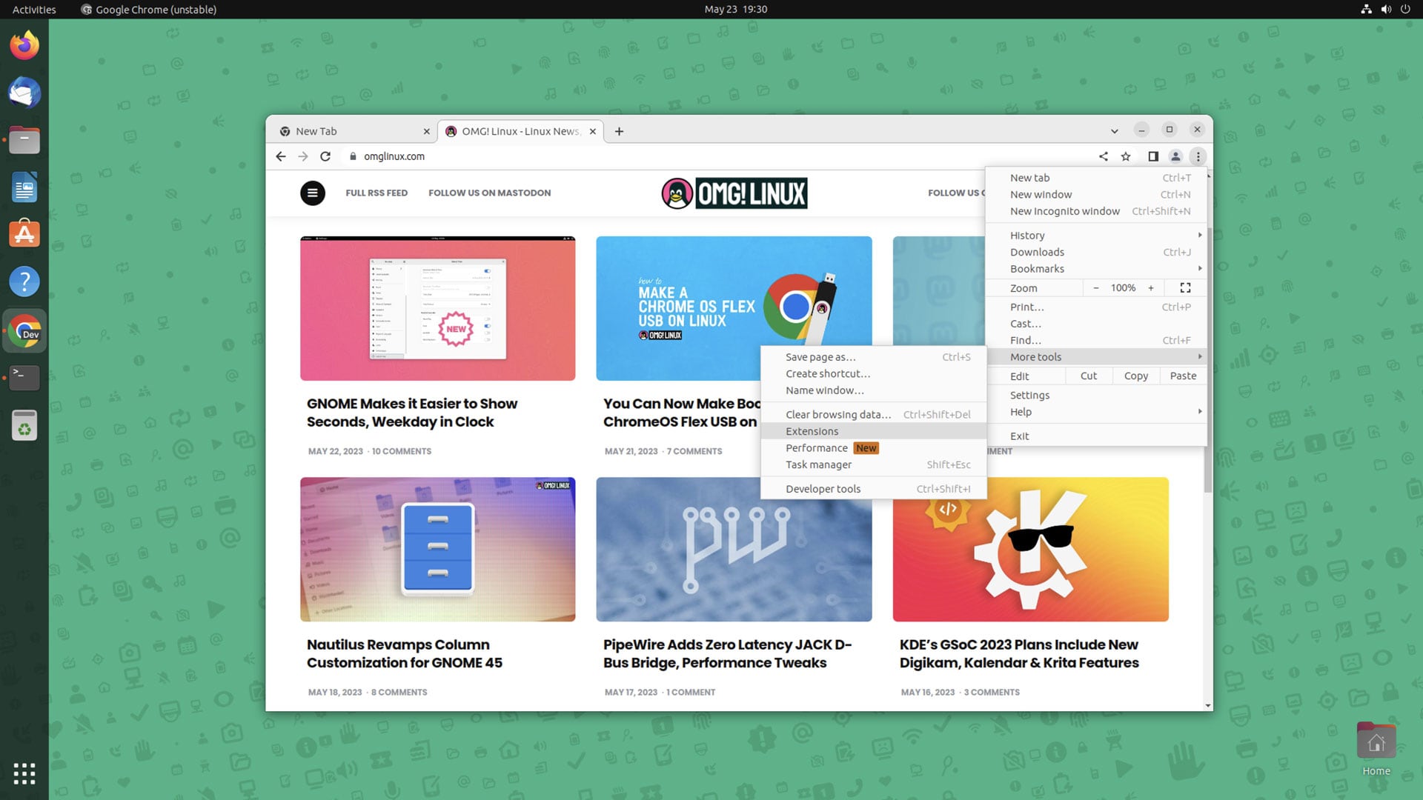Open KDE's GSoC 2023 Plans article
This screenshot has height=800, width=1423.
pos(1019,654)
